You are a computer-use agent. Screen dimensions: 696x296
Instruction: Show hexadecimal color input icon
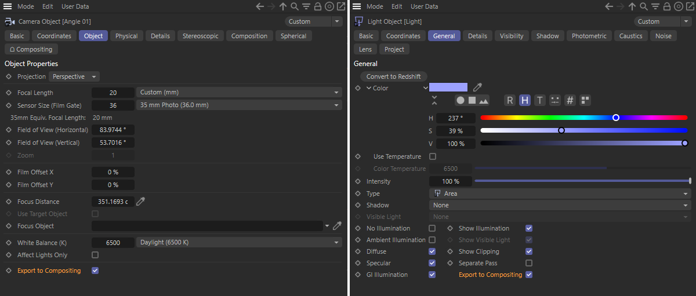[570, 100]
